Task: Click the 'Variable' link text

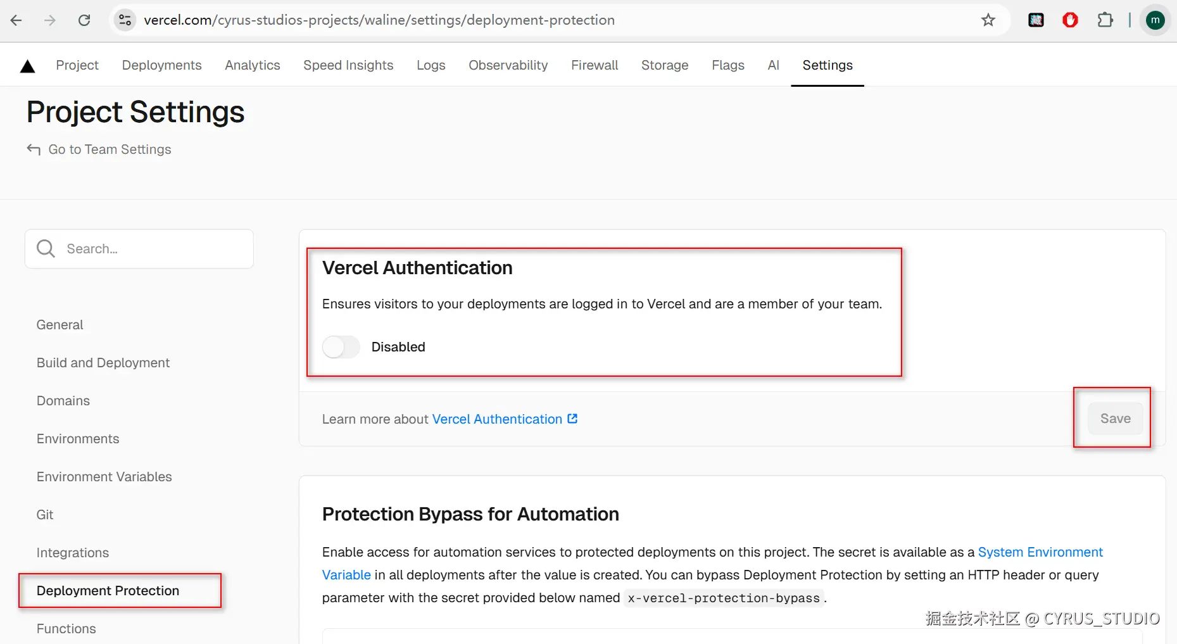Action: (346, 575)
